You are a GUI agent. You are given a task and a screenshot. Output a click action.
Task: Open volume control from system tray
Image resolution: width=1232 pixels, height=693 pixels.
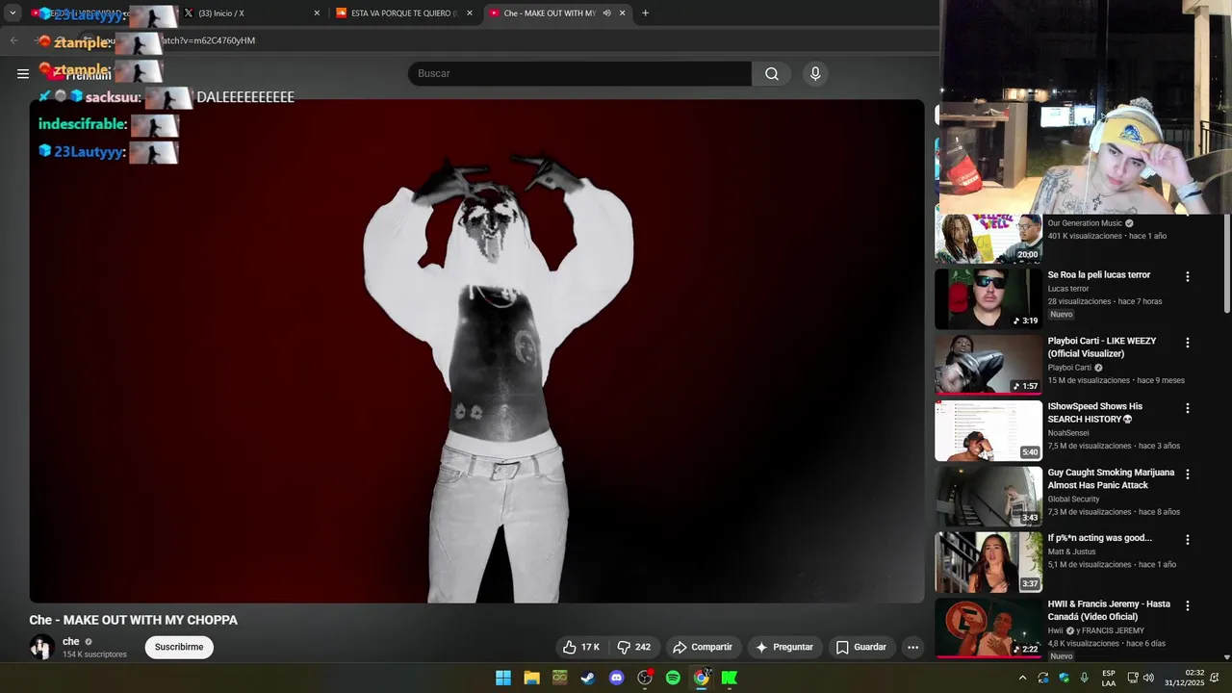coord(1148,678)
